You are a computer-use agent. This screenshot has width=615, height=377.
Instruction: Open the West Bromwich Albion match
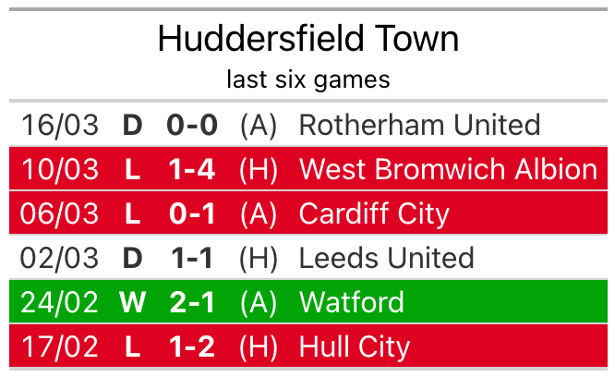(x=448, y=169)
